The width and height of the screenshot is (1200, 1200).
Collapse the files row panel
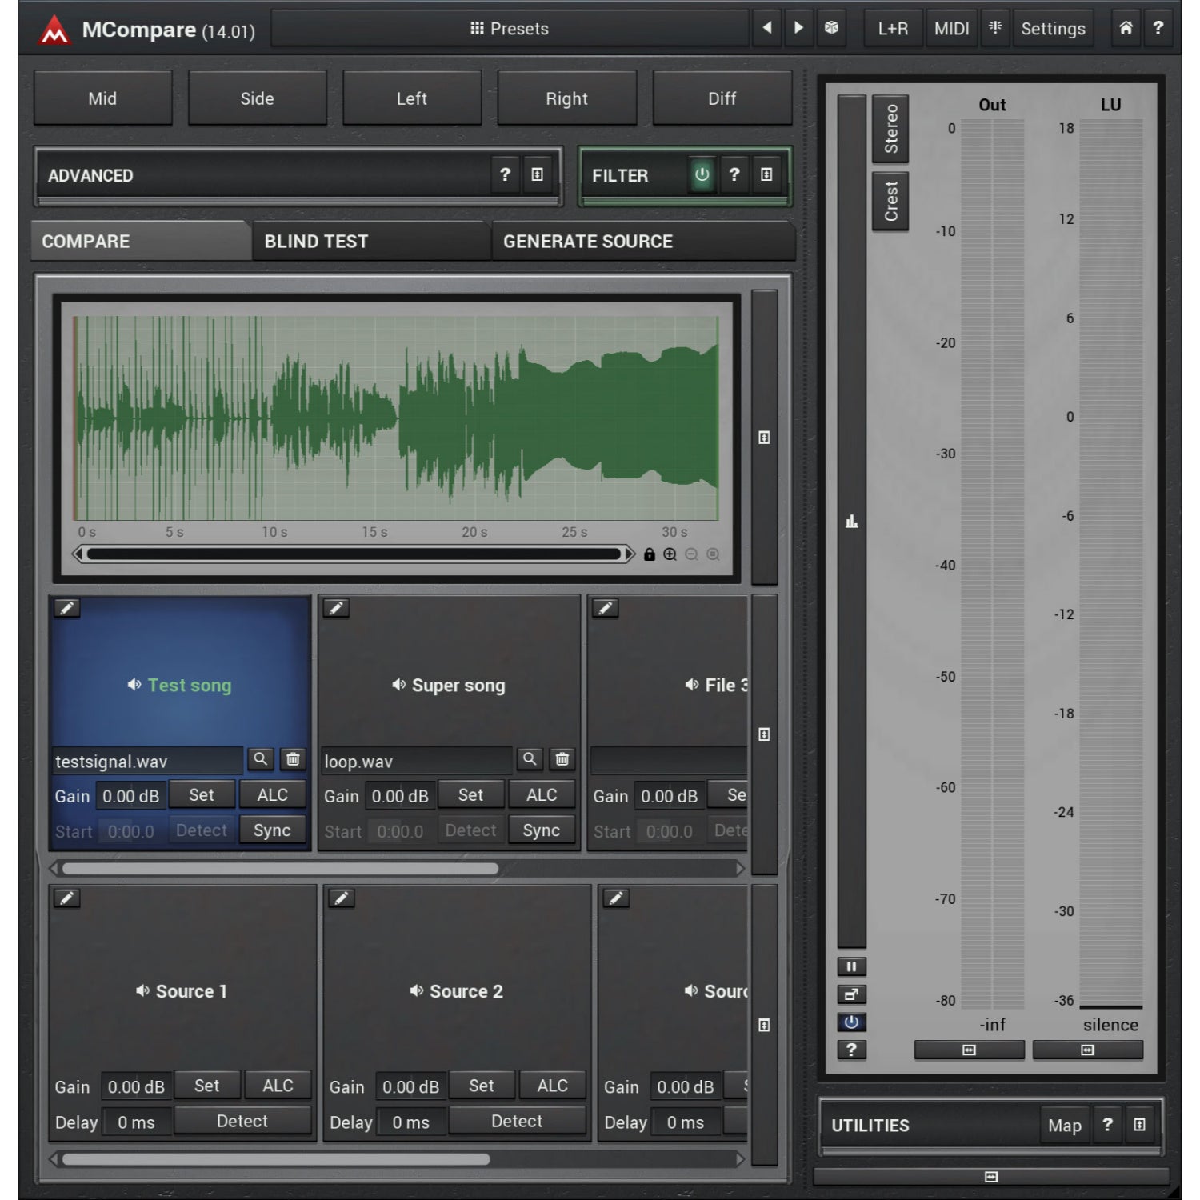(764, 734)
